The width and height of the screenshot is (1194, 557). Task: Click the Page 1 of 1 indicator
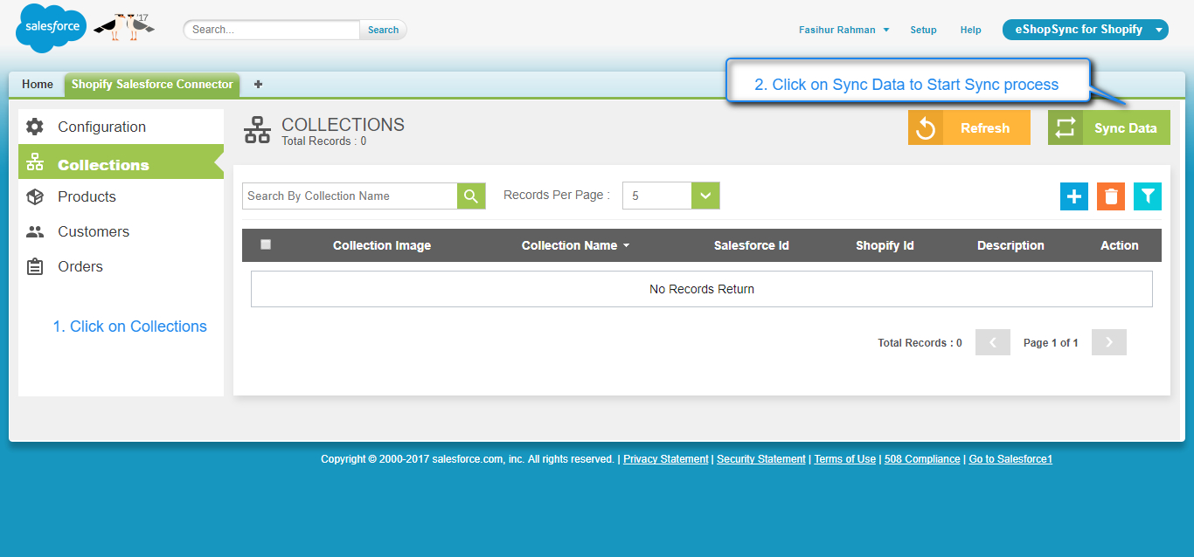(x=1051, y=343)
